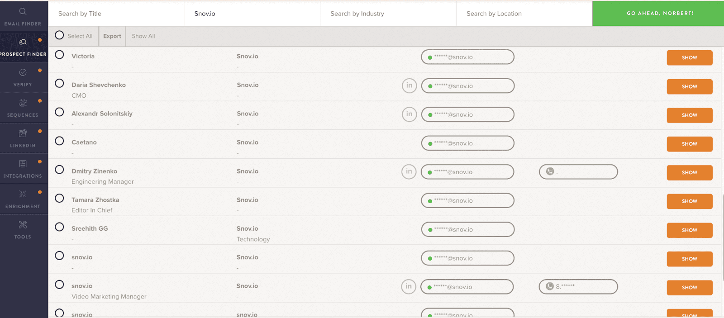Viewport: 724px width, 318px height.
Task: Select Dmitry Zinenko's row checkbox
Action: 59,170
